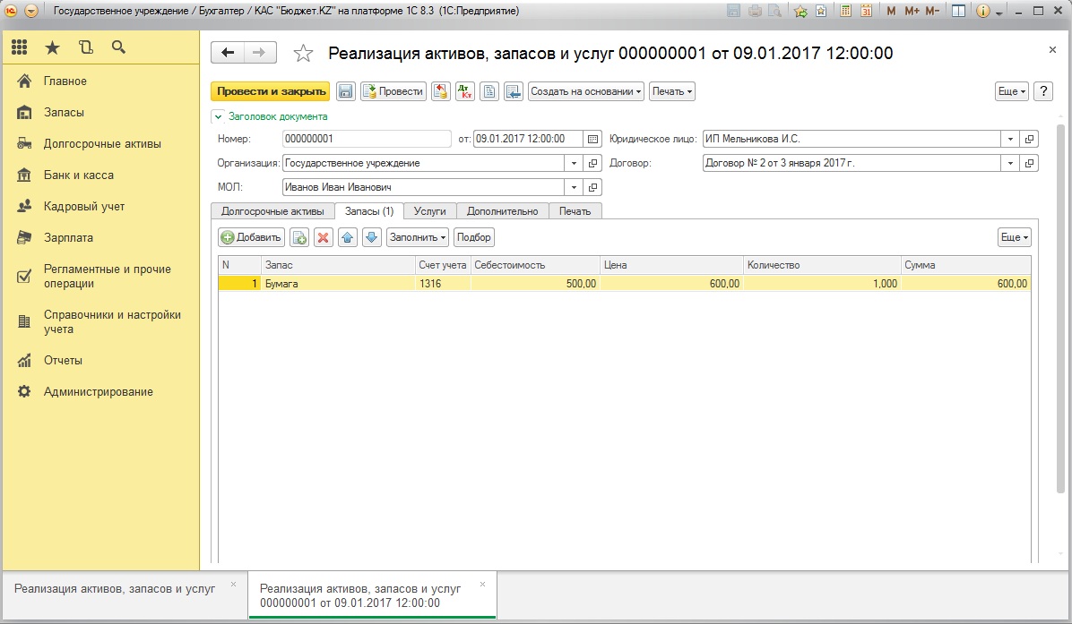Click the M memory button in title bar
The width and height of the screenshot is (1072, 624).
pyautogui.click(x=891, y=11)
